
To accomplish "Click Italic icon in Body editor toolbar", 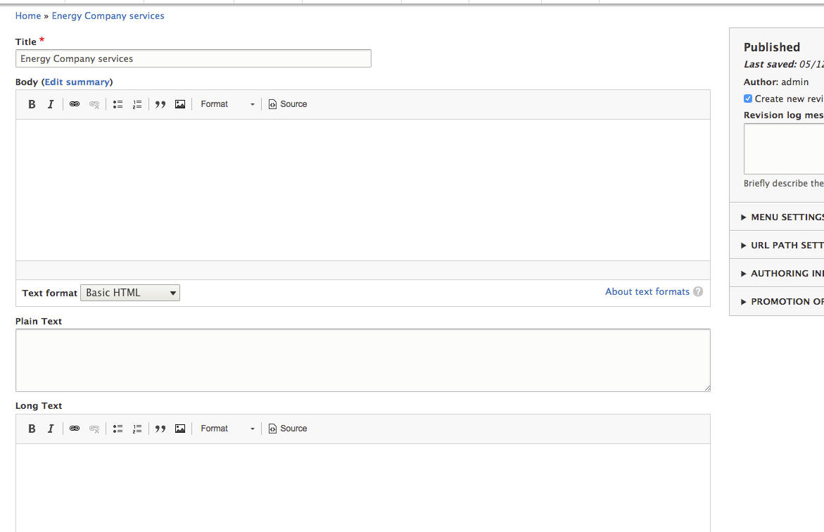I will (51, 104).
